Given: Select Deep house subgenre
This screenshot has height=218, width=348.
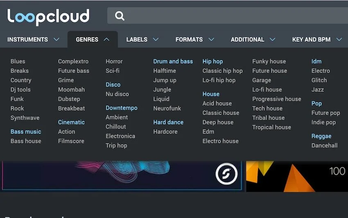Looking at the screenshot, I should click(x=218, y=123).
